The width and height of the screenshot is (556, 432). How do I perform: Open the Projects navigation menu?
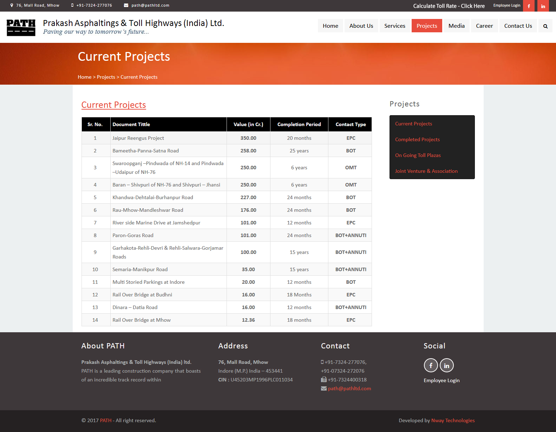426,26
